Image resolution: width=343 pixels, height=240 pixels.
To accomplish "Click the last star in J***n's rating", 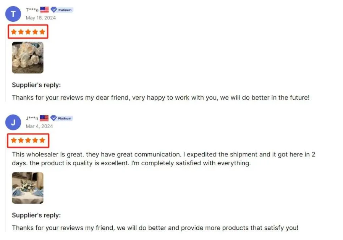I will 42,140.
